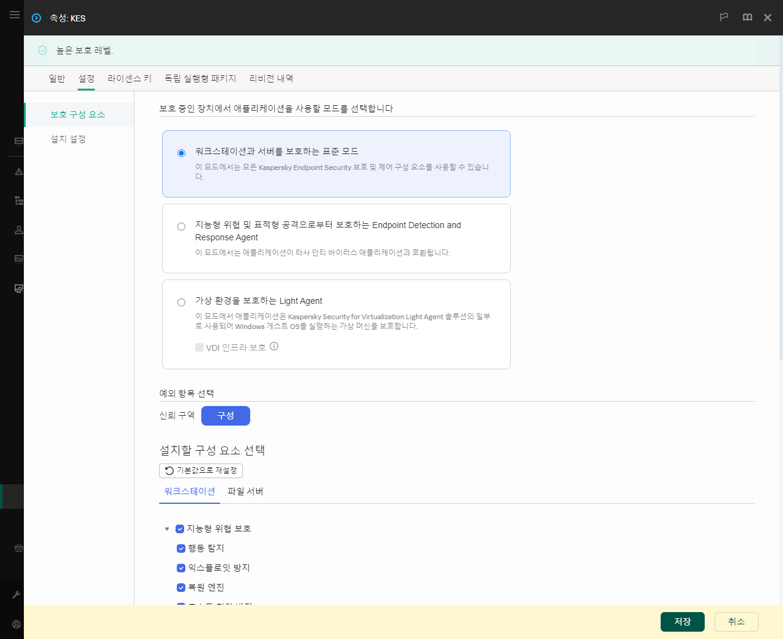Collapse the 지능형 위협 보호 component group
The image size is (783, 639).
pyautogui.click(x=167, y=529)
